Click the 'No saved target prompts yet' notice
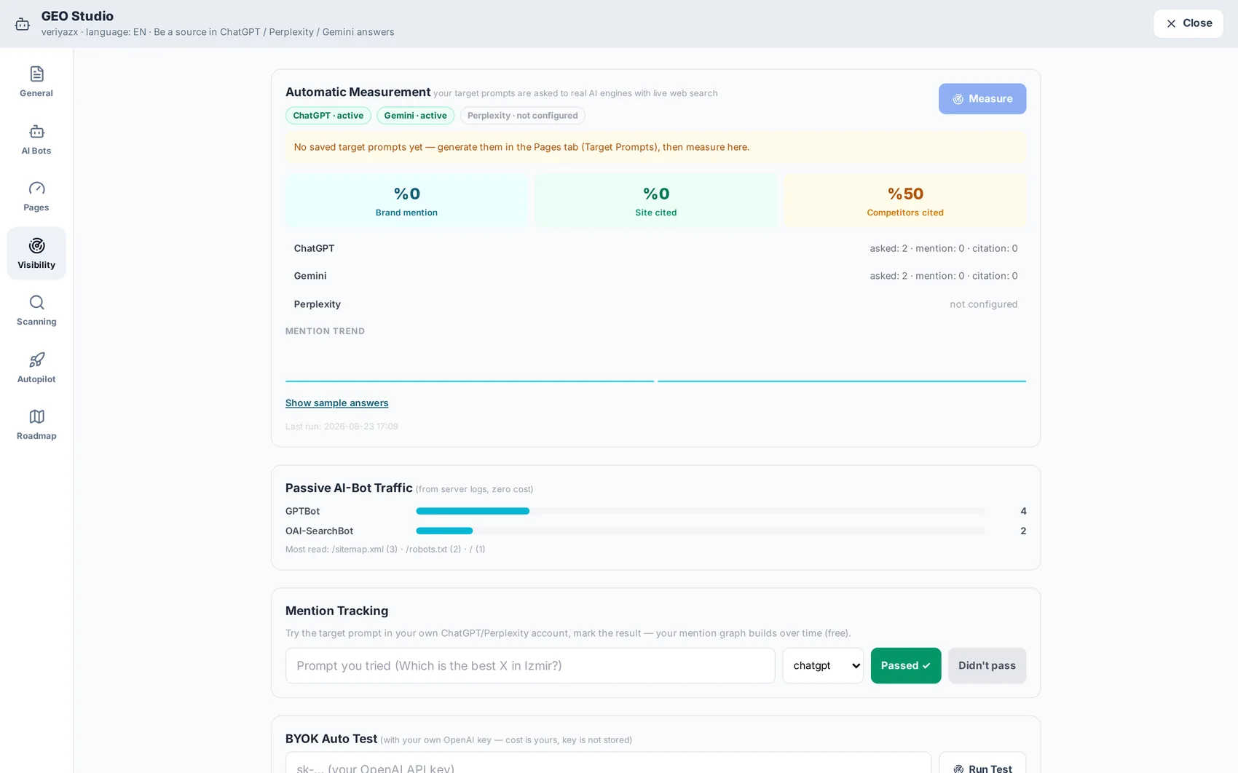 (655, 147)
